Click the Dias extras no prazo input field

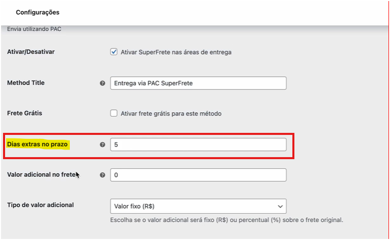point(198,145)
